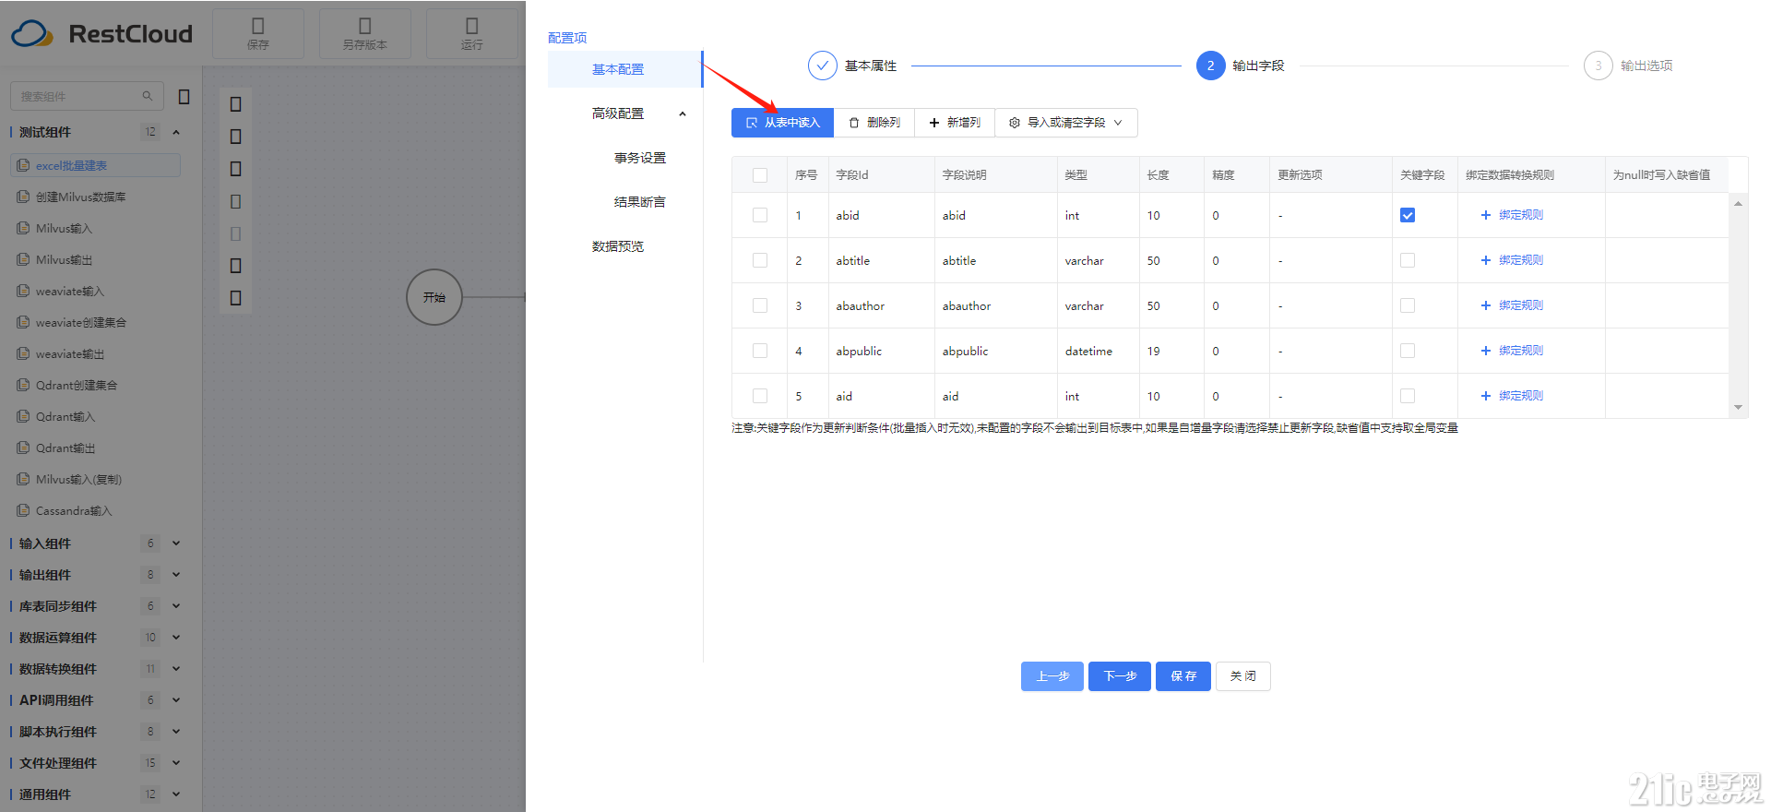
Task: Check the row checkbox for abauthor
Action: [760, 305]
